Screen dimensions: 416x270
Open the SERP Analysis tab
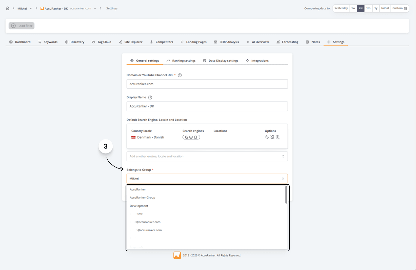(226, 42)
